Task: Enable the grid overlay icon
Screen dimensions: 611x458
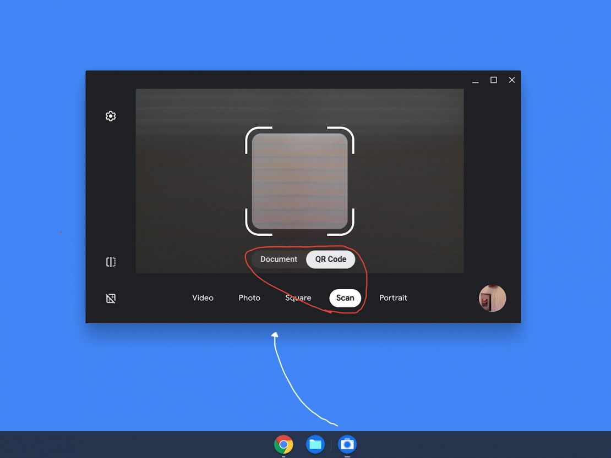Action: (x=111, y=298)
